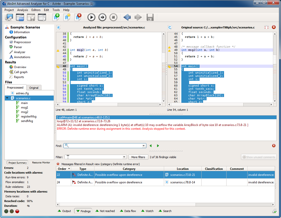The width and height of the screenshot is (281, 218).
Task: Open the Analysis menu
Action: (x=22, y=10)
